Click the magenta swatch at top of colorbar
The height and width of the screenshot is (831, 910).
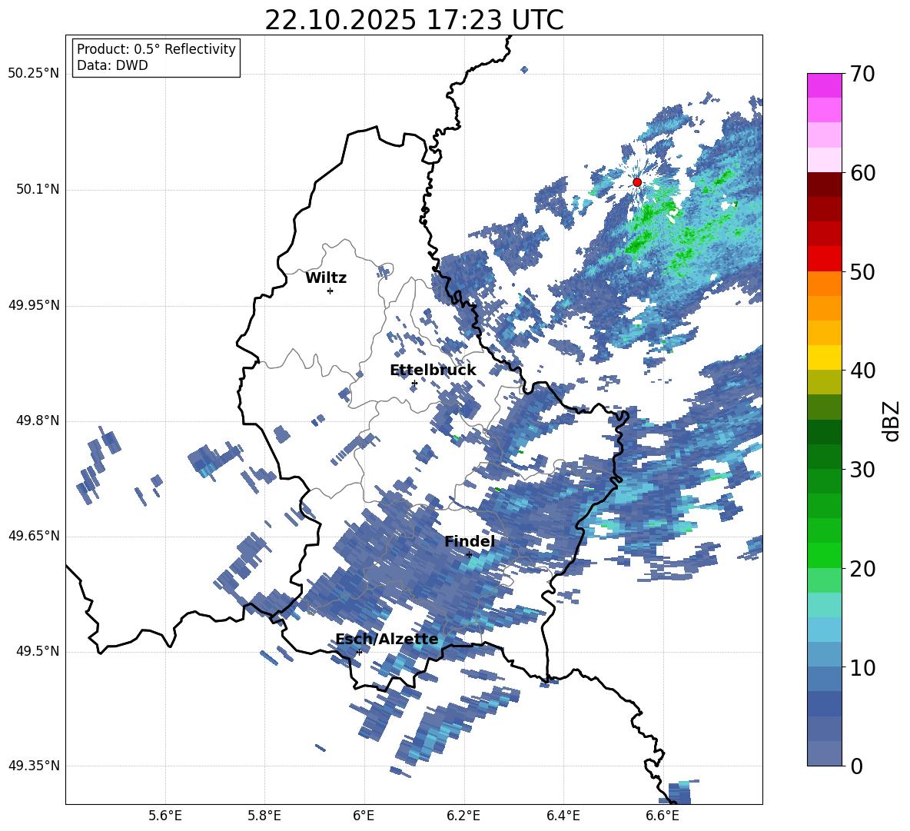pyautogui.click(x=825, y=85)
